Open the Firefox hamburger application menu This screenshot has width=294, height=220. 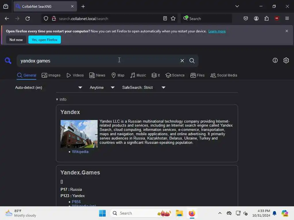pos(287,18)
